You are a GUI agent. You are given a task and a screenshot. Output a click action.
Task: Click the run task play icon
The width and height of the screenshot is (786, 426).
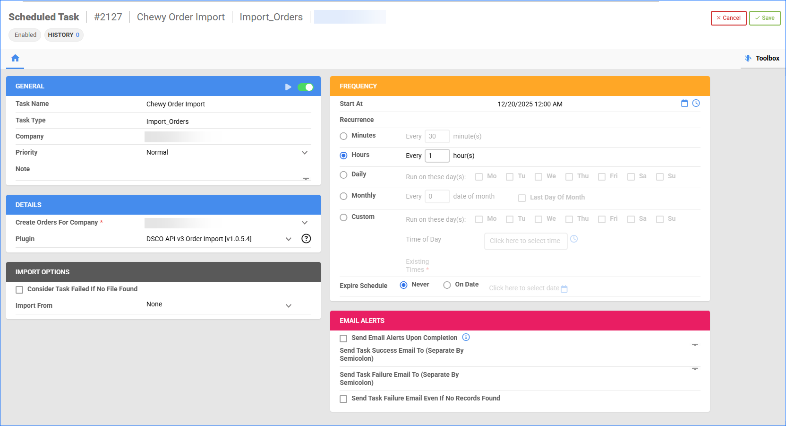tap(288, 87)
